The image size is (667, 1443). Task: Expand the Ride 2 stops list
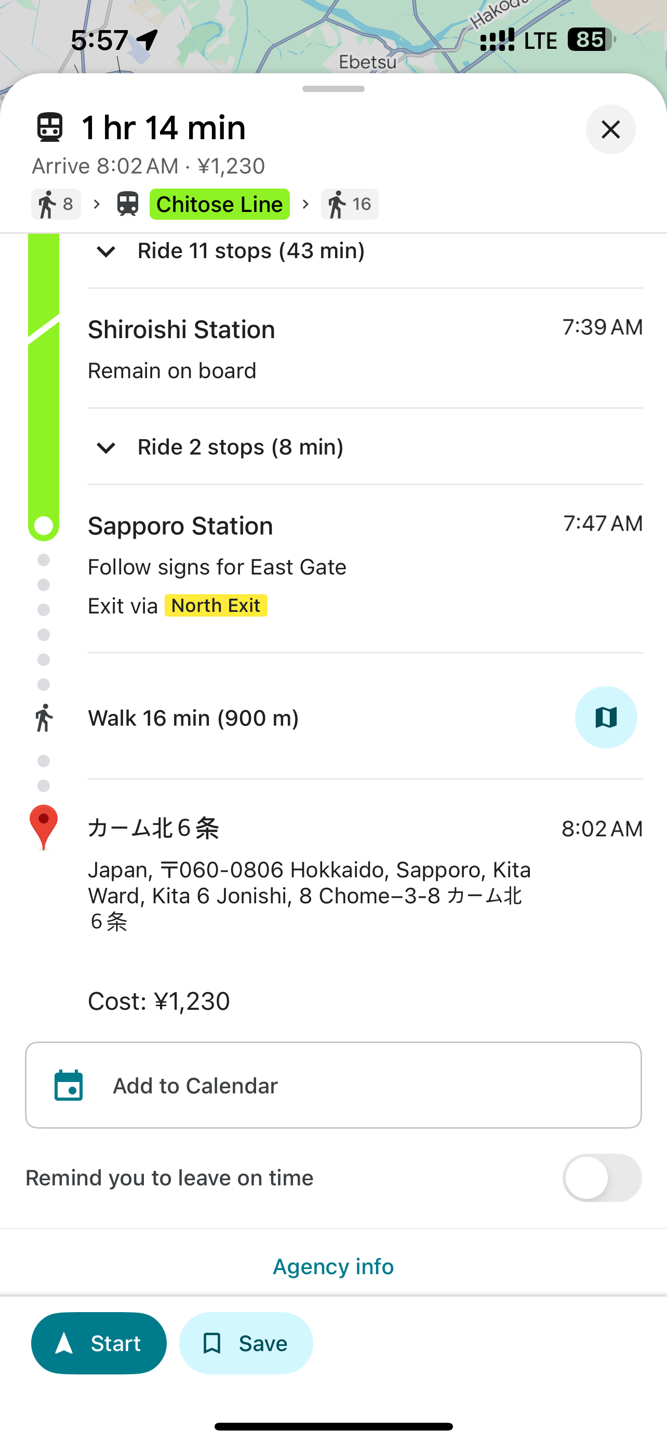(x=106, y=448)
